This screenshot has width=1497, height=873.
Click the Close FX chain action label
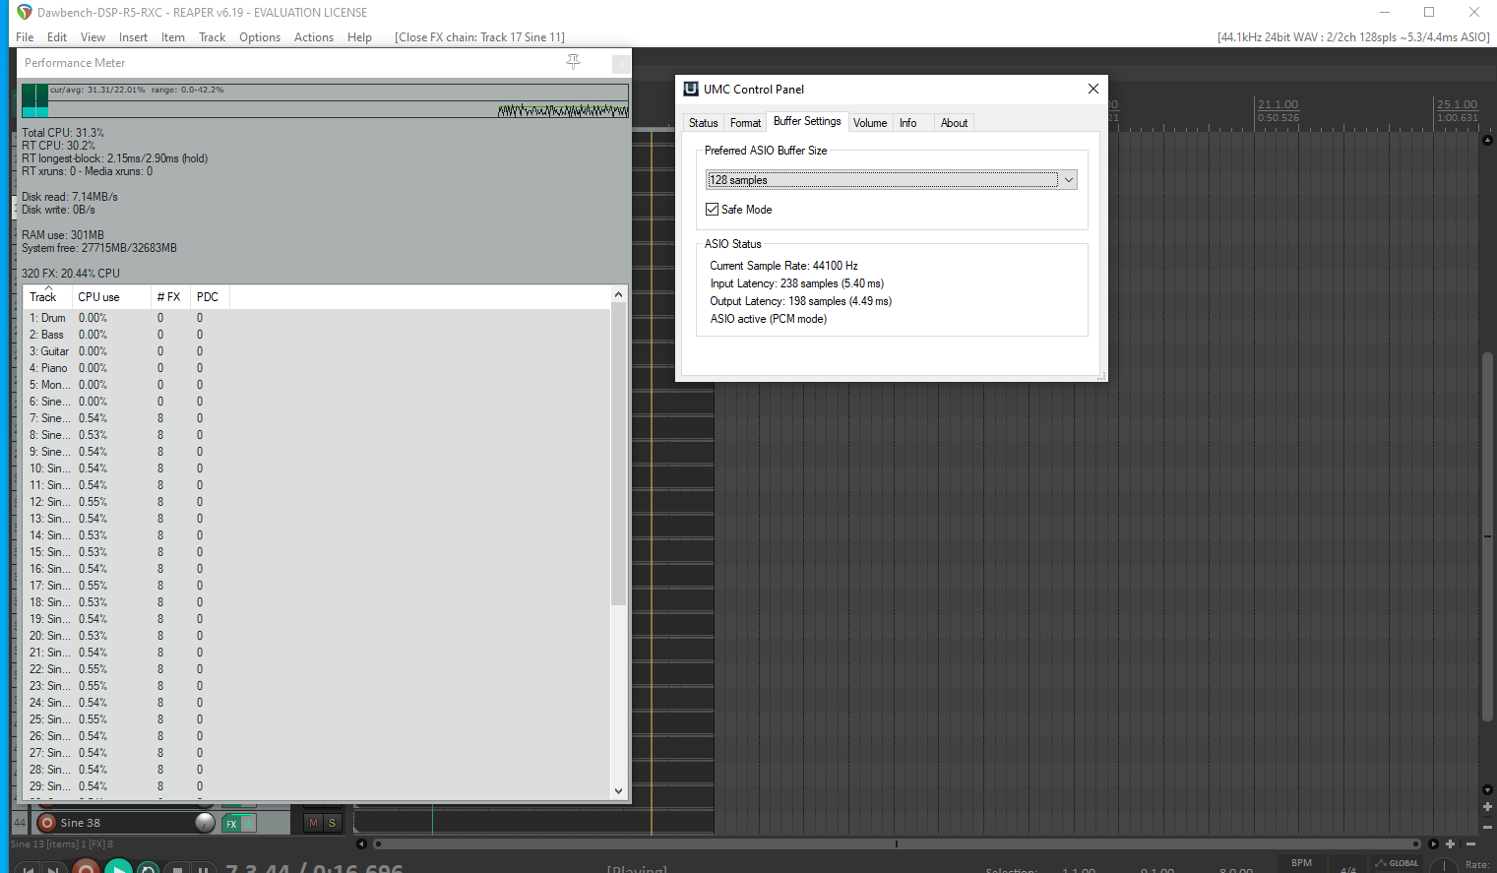[479, 37]
